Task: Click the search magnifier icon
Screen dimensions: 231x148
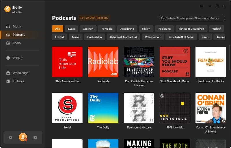Action: click(163, 18)
